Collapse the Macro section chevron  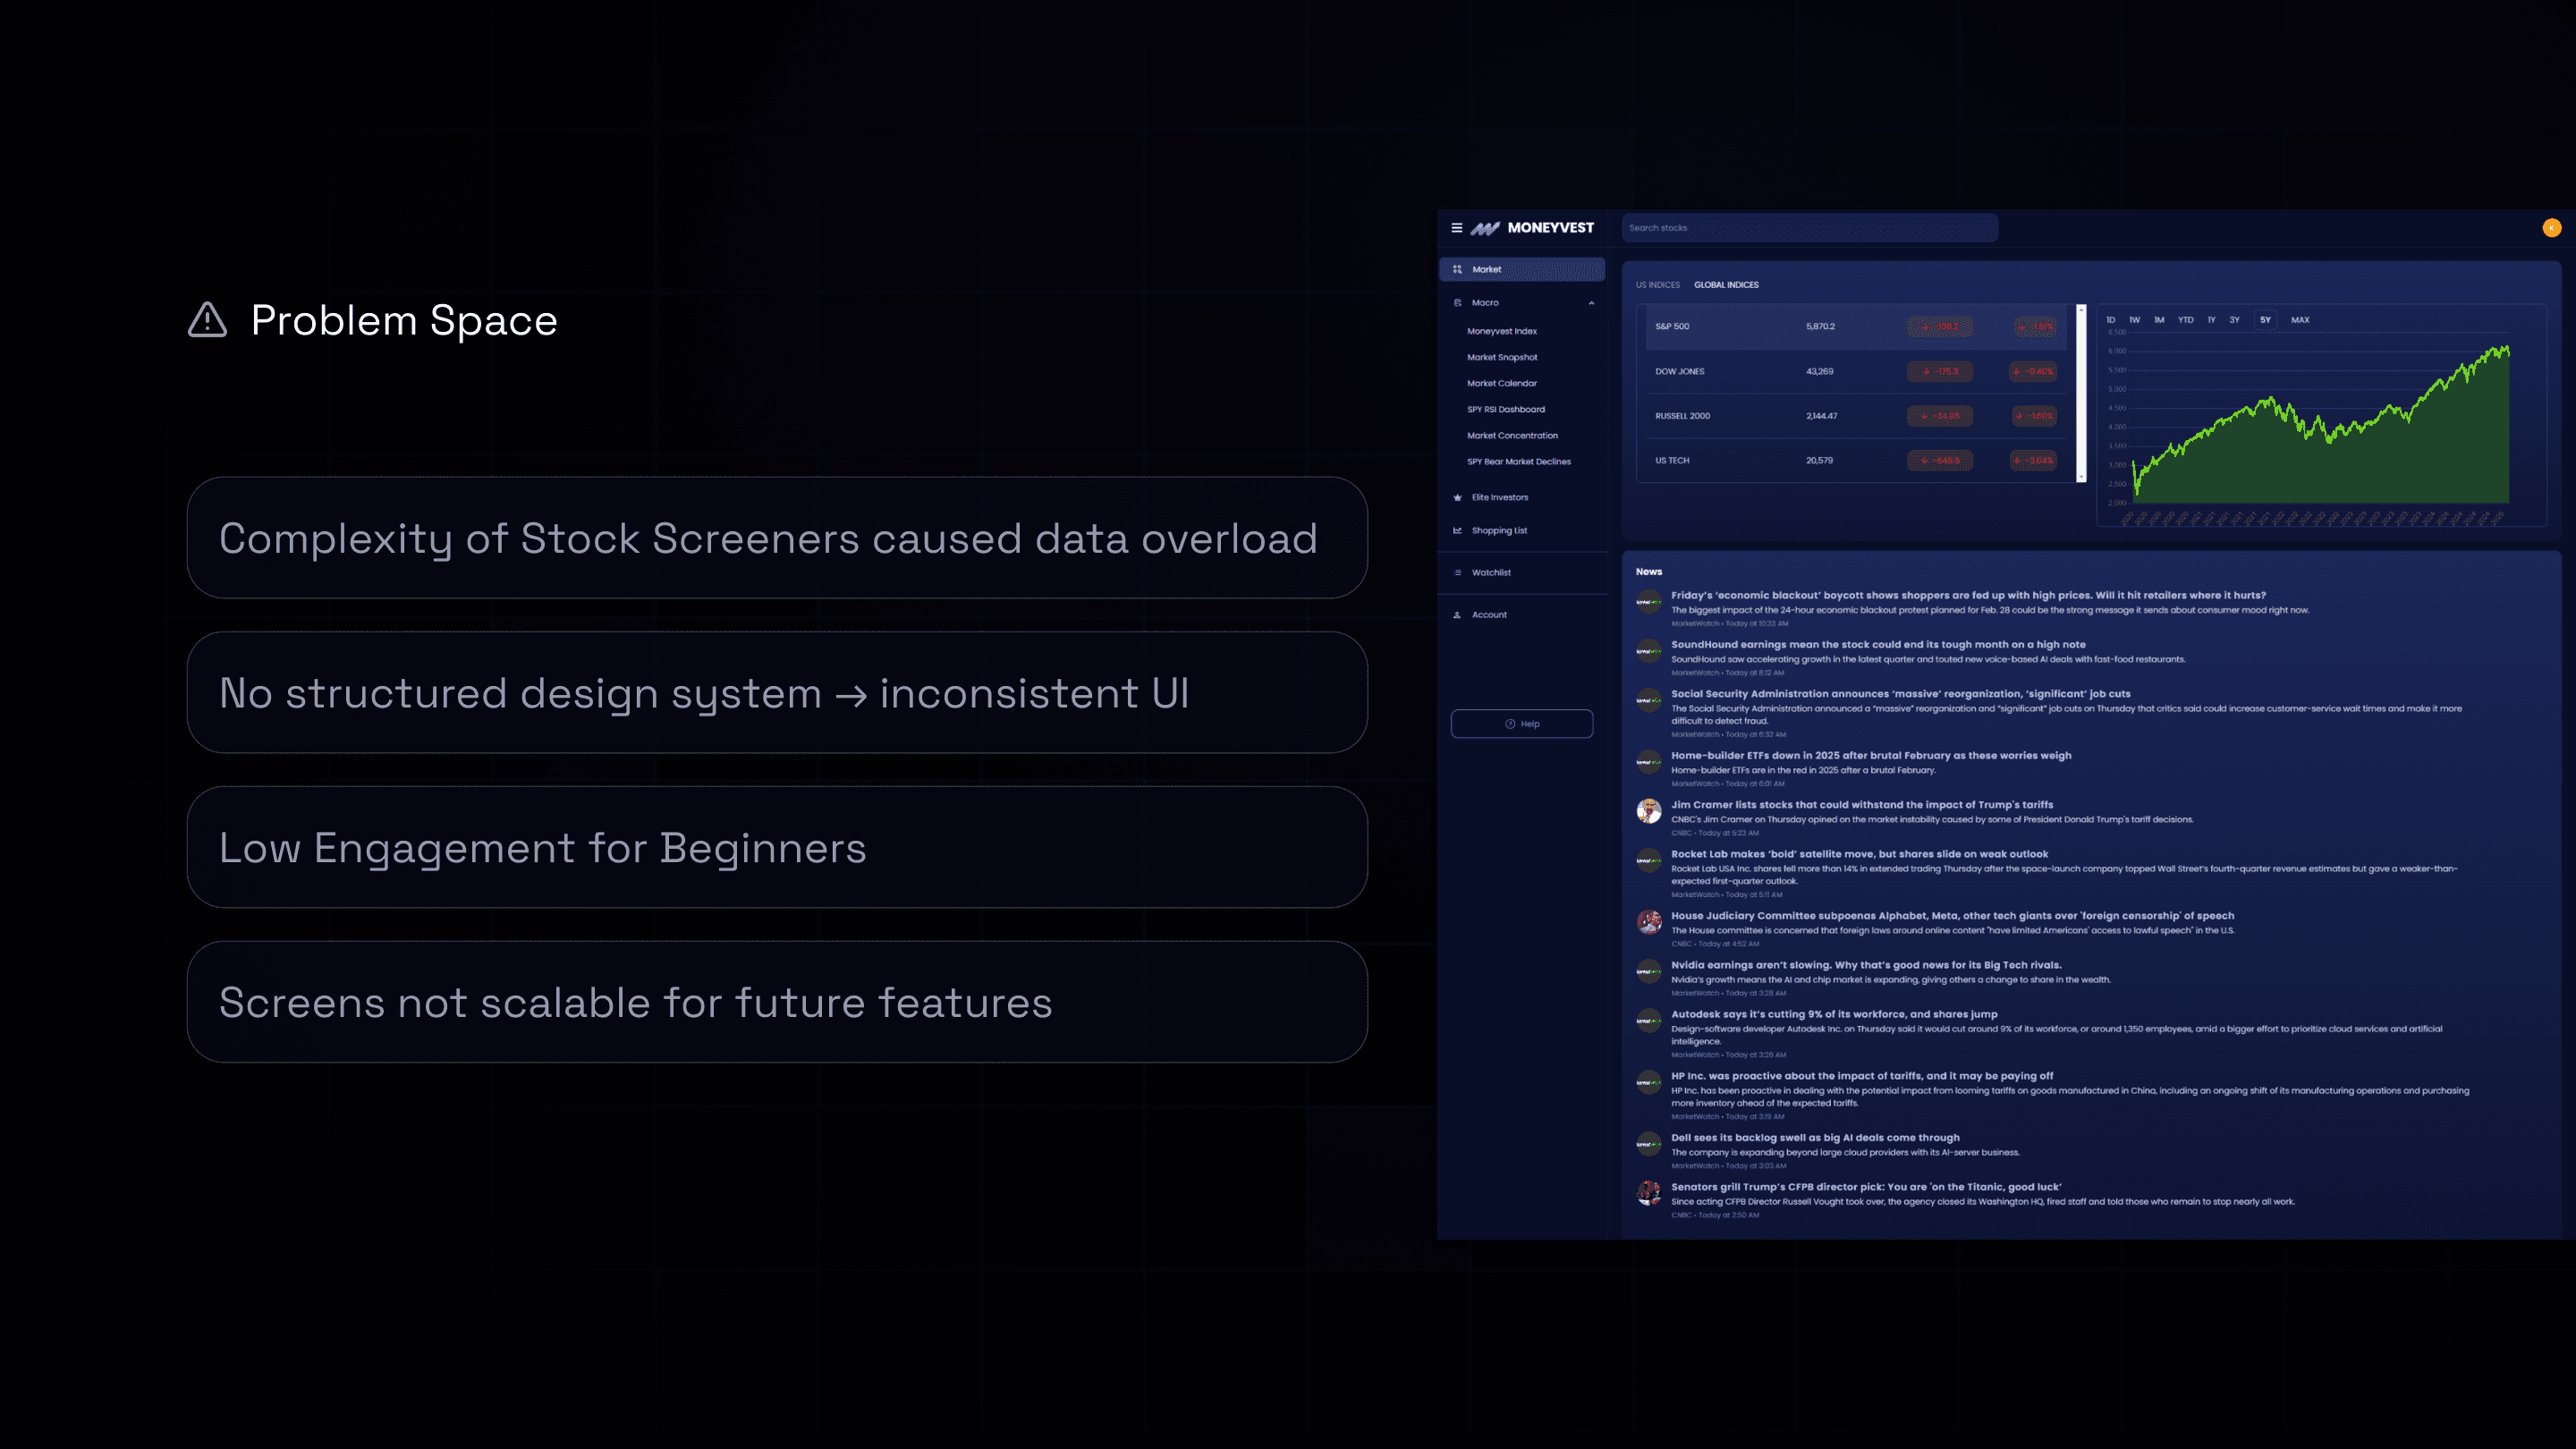1591,302
